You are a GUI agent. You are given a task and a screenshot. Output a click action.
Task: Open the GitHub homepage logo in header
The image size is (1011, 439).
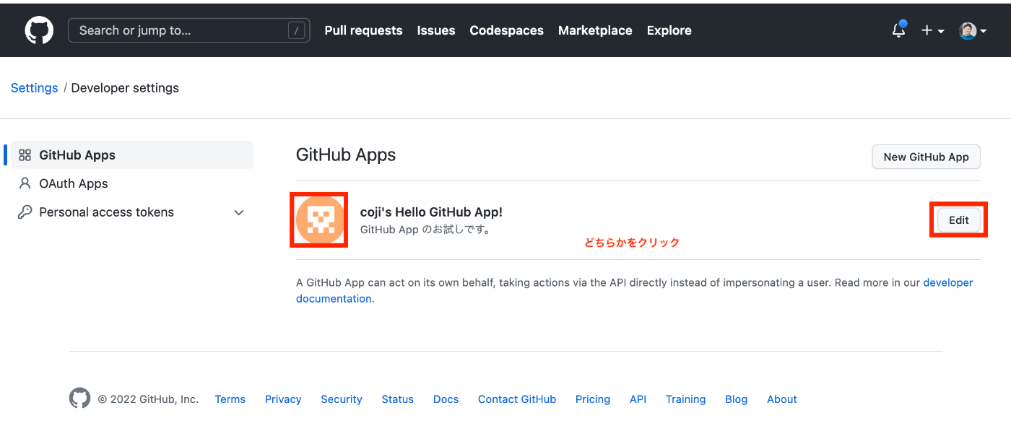(x=39, y=30)
